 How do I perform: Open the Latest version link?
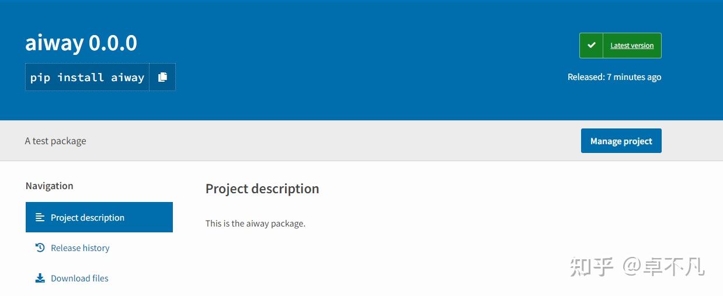coord(632,46)
